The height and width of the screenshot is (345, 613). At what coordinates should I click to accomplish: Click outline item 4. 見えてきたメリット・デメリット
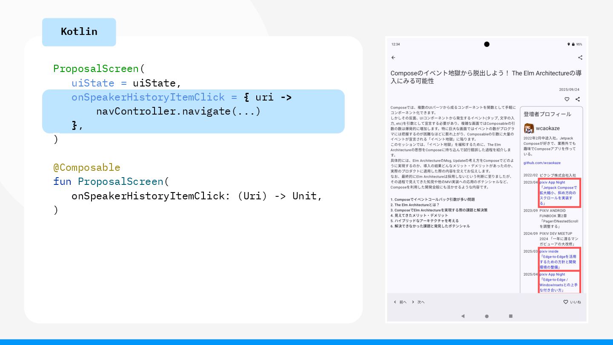[418, 216]
